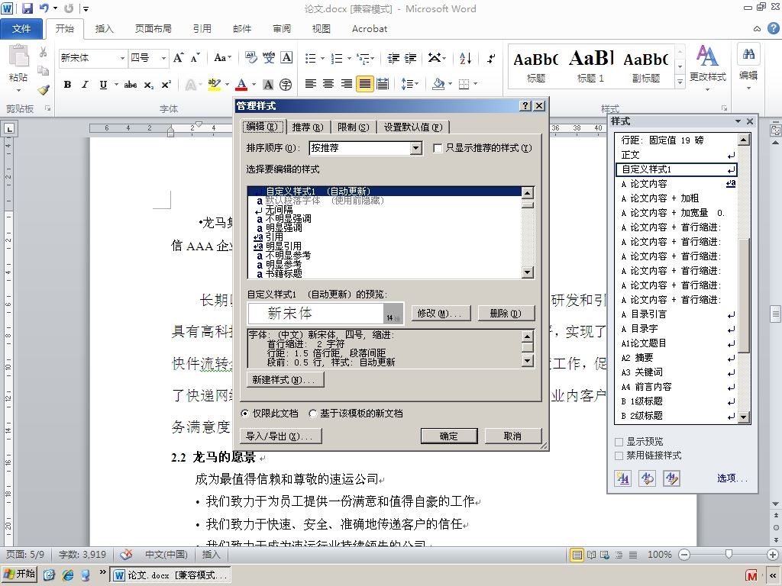
Task: Click 取消 button
Action: 512,436
